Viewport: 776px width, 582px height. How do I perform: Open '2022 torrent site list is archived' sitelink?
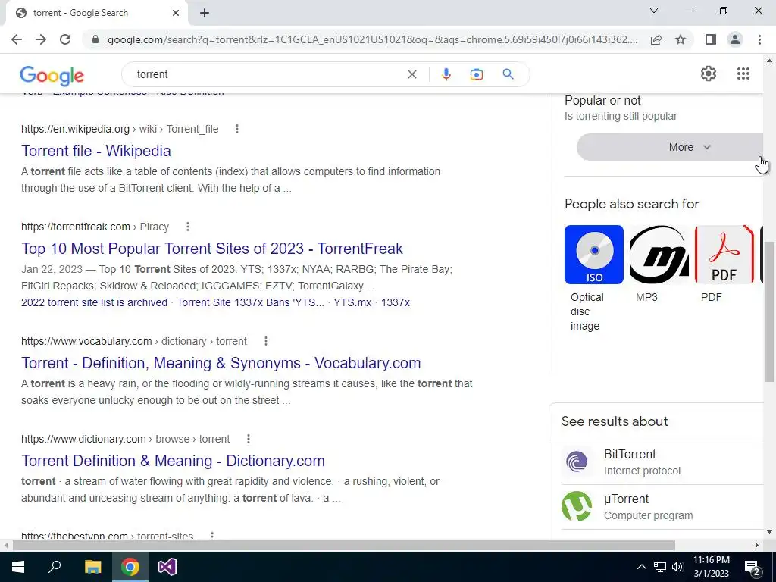[x=94, y=302]
